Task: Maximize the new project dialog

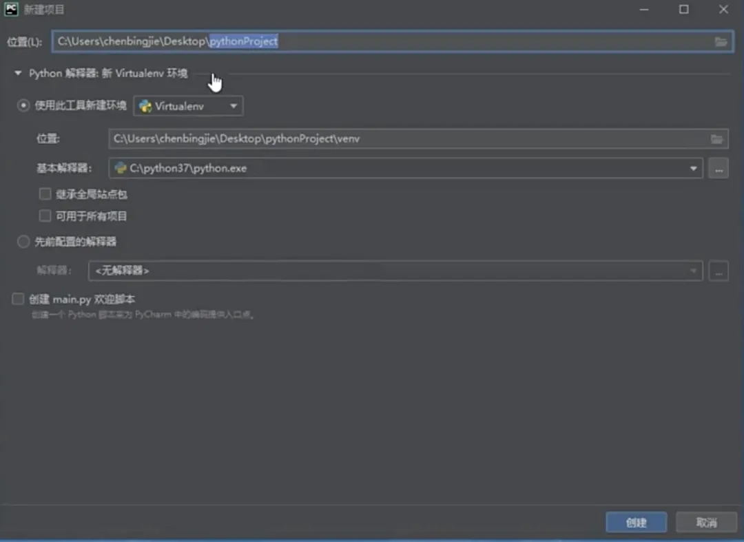Action: coord(684,10)
